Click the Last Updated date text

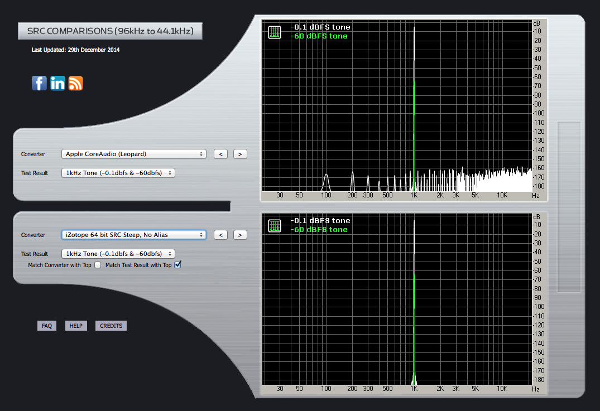click(75, 50)
